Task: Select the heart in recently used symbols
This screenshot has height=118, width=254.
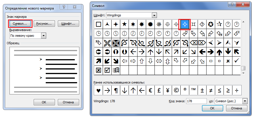Action: 98,91
